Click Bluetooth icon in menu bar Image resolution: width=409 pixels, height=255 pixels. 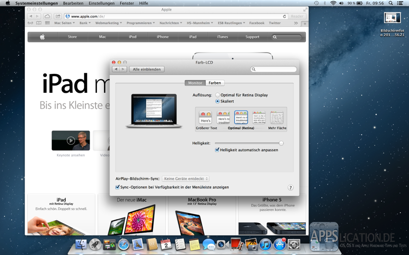pos(325,3)
